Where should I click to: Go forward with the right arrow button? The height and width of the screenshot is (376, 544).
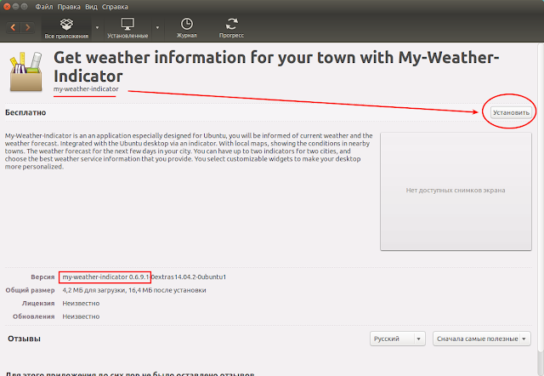28,27
